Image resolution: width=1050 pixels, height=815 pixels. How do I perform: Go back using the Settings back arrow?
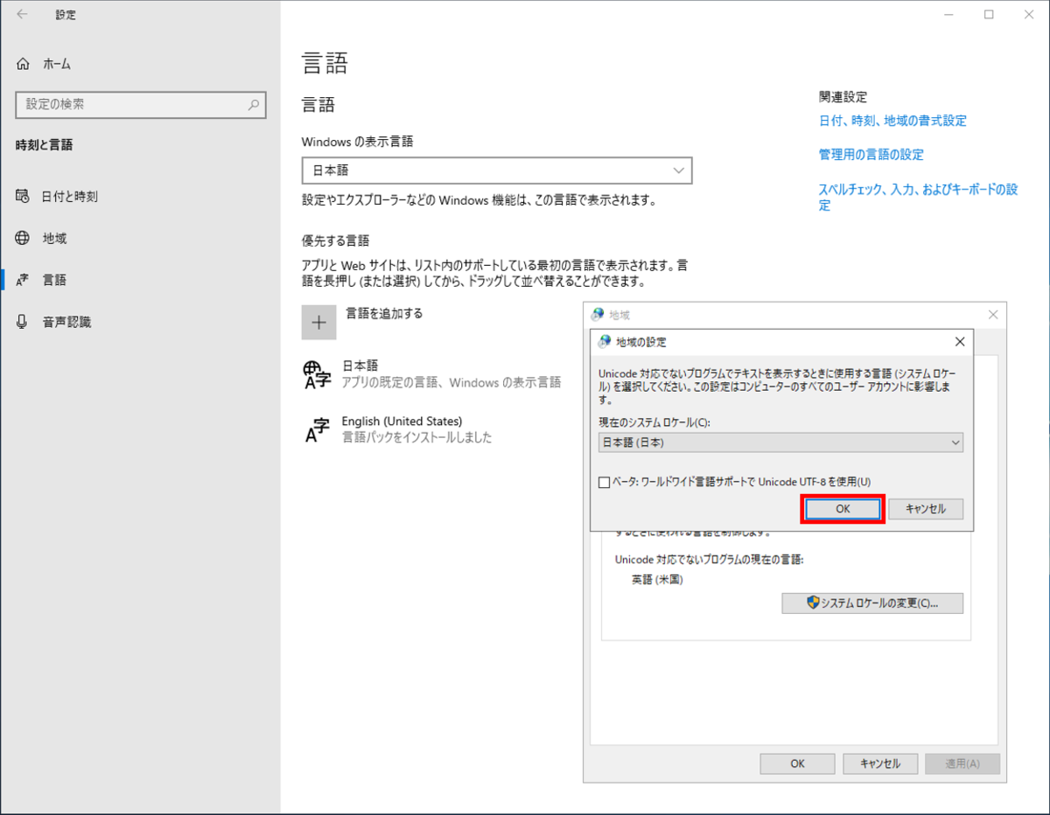tap(22, 15)
